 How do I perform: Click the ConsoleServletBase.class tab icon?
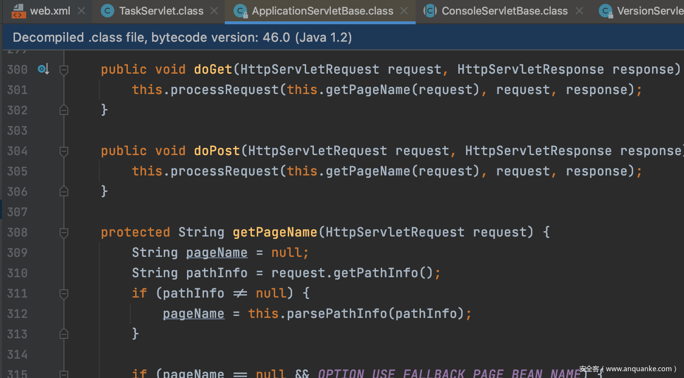click(x=430, y=11)
